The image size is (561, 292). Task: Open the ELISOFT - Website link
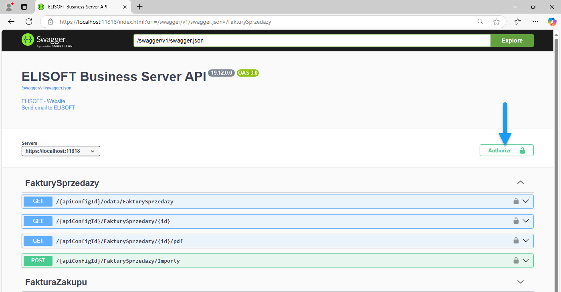tap(43, 101)
